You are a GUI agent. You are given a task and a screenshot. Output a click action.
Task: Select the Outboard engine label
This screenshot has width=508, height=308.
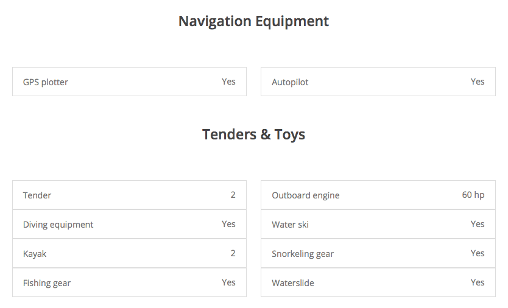pos(306,195)
